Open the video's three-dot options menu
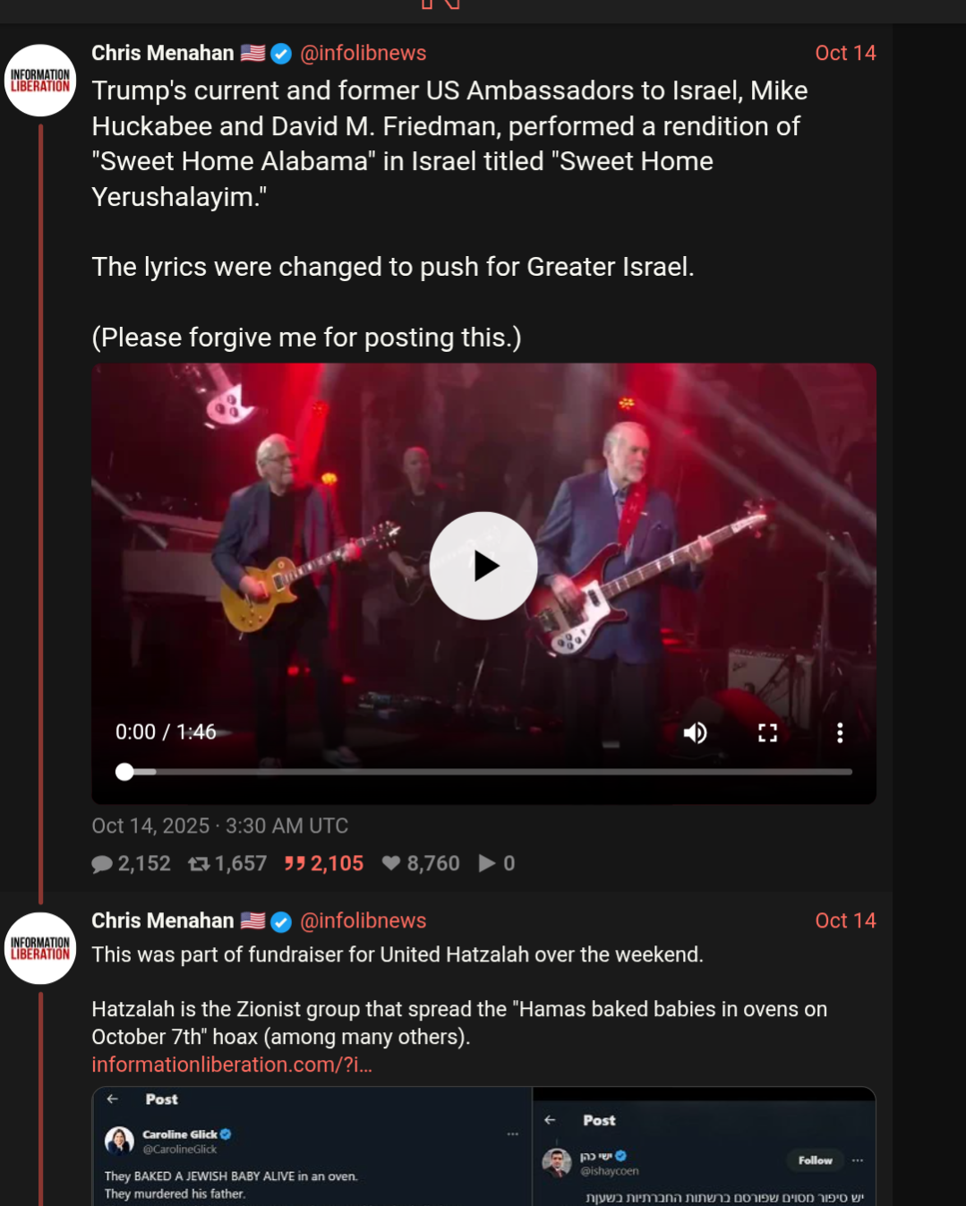The image size is (966, 1206). [x=839, y=733]
